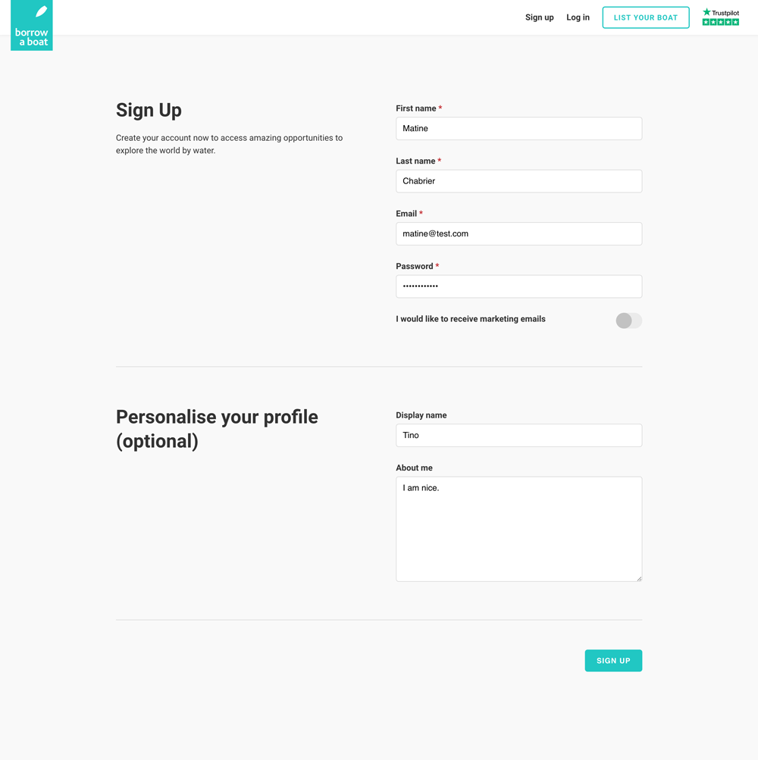Select the Email input with matine@test.com

tap(518, 234)
